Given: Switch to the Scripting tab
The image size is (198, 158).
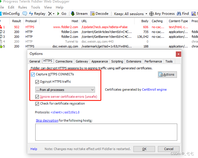Looking at the screenshot, I should (117, 61).
